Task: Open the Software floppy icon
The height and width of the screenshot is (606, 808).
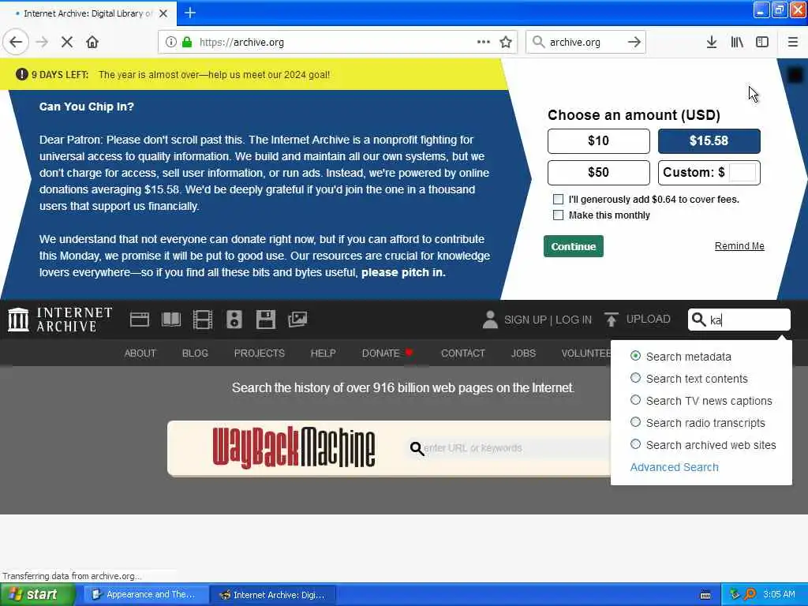Action: (266, 320)
